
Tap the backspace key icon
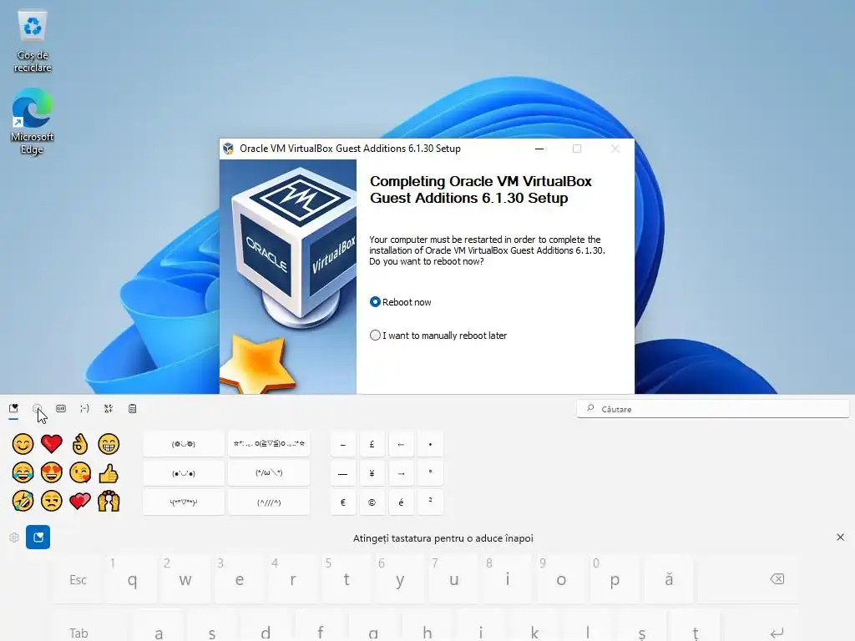[777, 579]
